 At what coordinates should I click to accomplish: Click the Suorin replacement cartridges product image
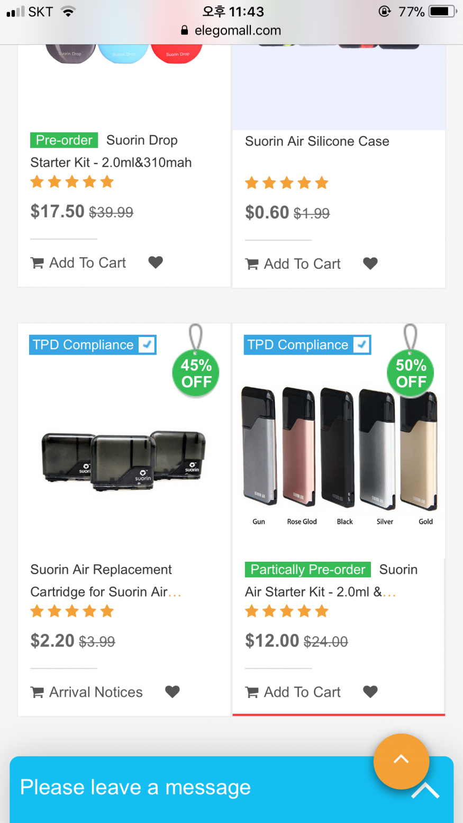(124, 457)
